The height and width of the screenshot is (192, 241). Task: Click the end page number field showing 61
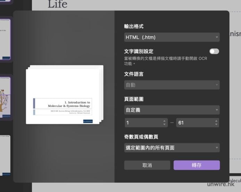(x=194, y=123)
